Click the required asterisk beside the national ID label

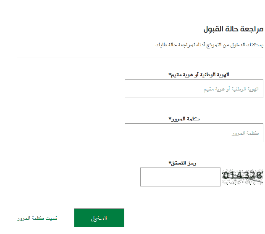pos(170,74)
